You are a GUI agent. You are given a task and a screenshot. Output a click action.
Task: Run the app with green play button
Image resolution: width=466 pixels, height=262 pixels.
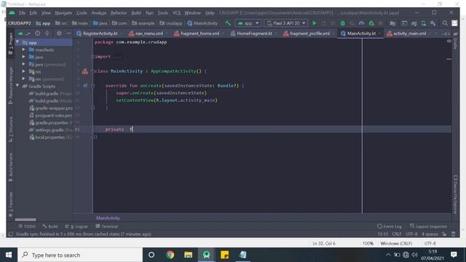tap(314, 23)
